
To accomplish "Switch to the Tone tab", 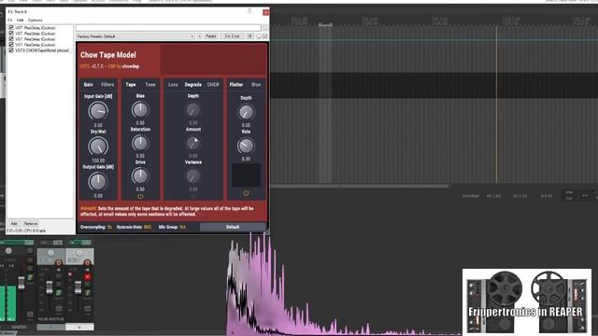I will (150, 85).
